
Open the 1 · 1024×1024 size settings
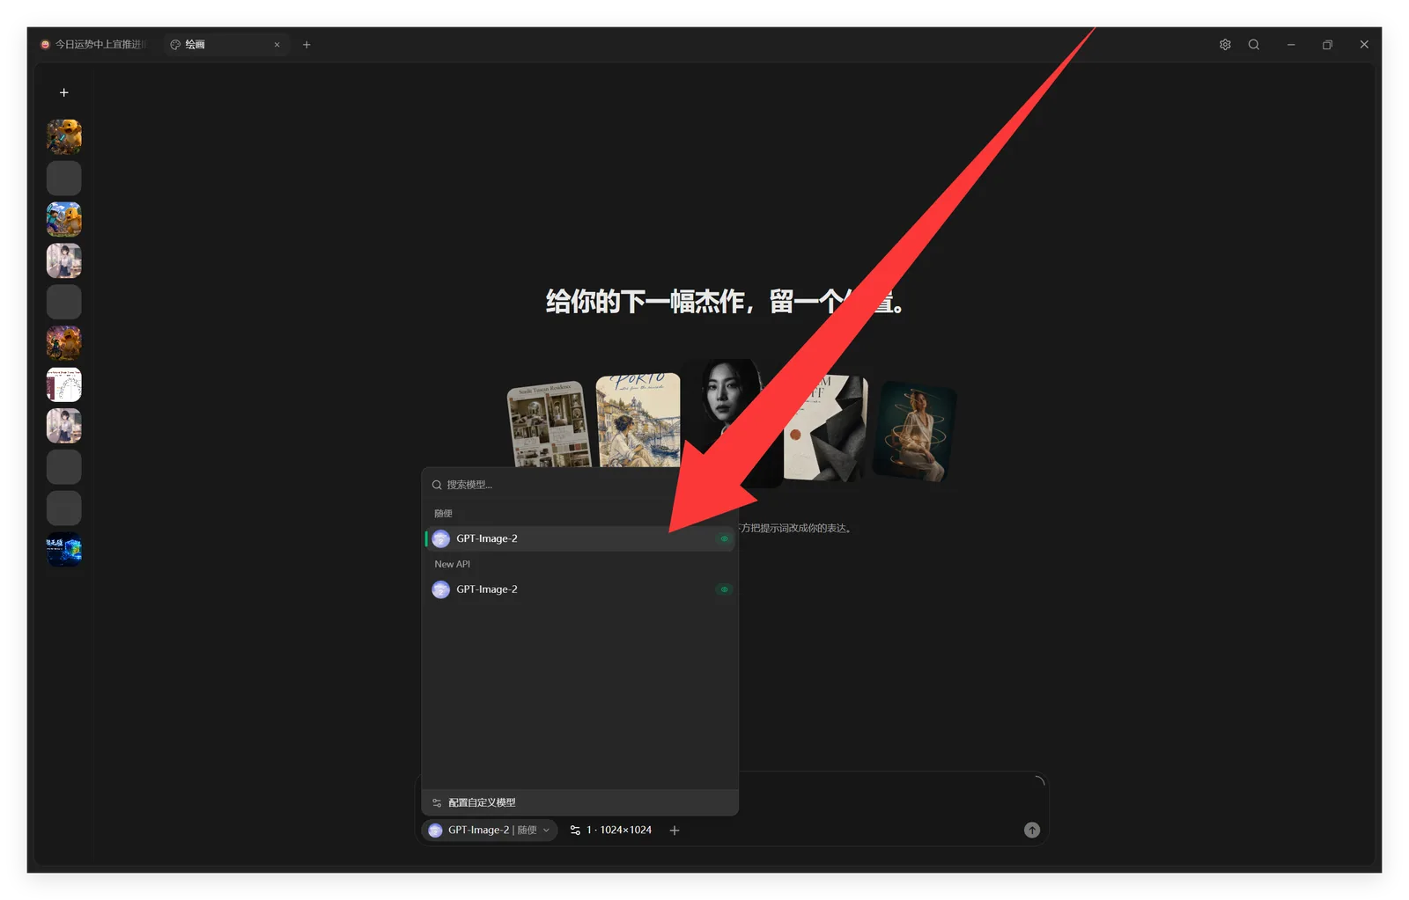[611, 830]
